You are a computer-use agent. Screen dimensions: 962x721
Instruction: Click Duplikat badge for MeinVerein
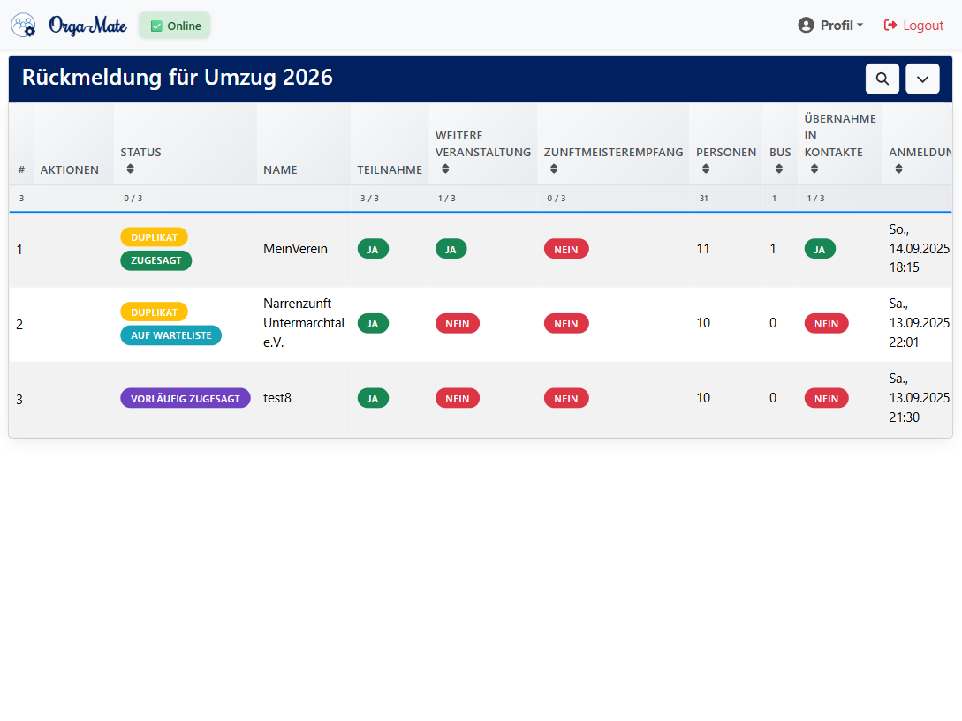coord(154,237)
